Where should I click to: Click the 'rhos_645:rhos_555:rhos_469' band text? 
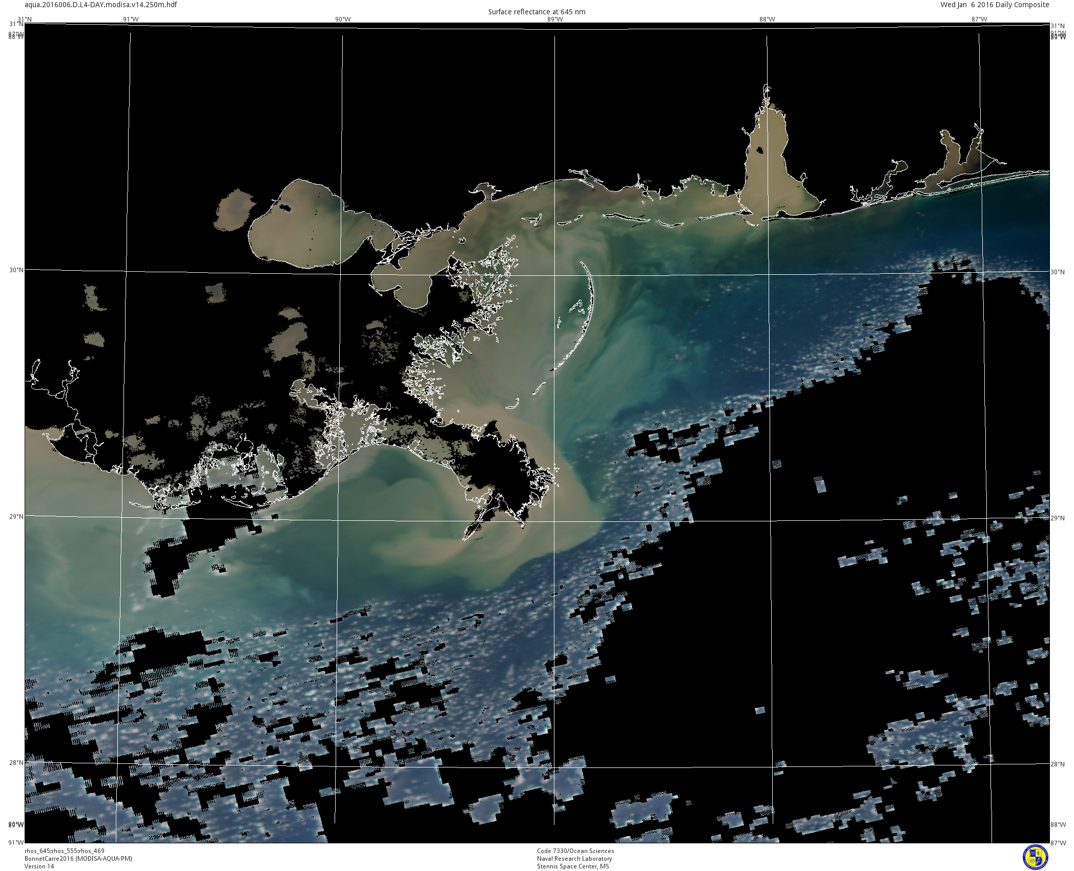65,851
